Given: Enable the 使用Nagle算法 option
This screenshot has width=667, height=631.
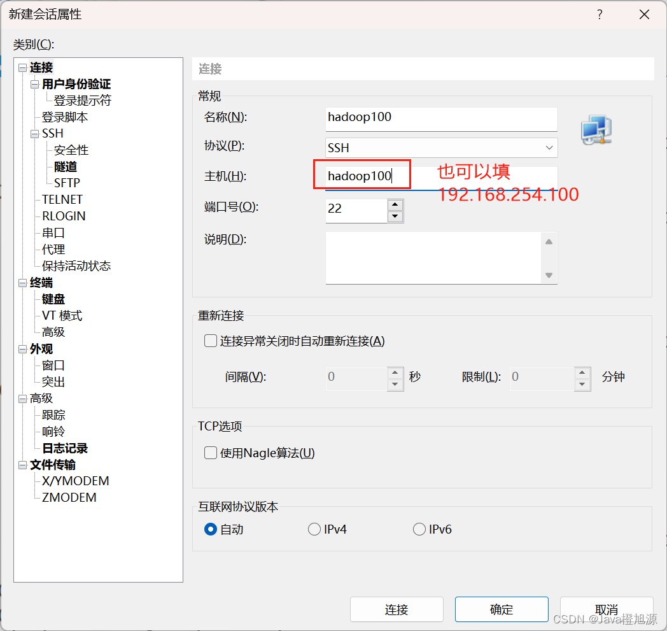Looking at the screenshot, I should coord(210,453).
